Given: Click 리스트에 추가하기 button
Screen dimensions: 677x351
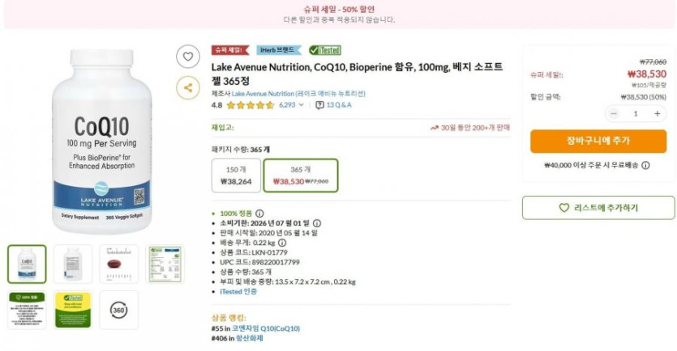Looking at the screenshot, I should click(598, 208).
